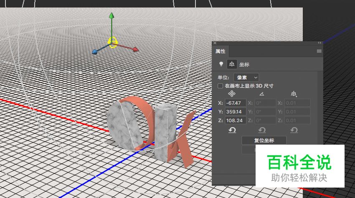Collapse the panel with double-arrow icon

click(x=319, y=43)
